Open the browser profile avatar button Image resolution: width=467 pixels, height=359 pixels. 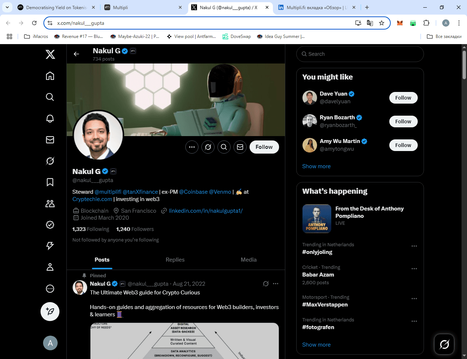(x=446, y=23)
